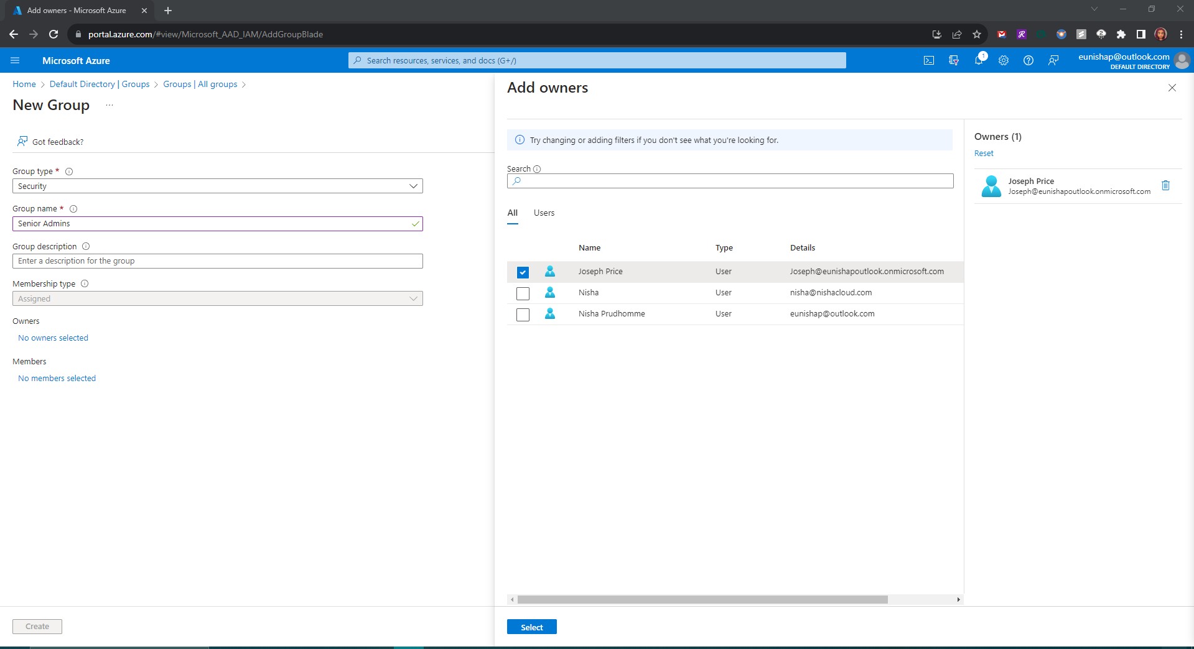
Task: Open the browser tab search chevron
Action: tap(1093, 9)
